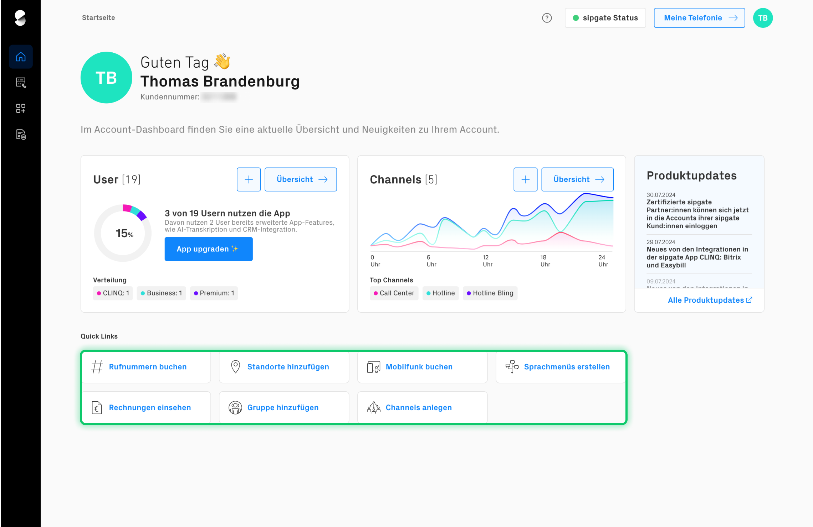
Task: Click the location pin icon beside Standorte hinzufügen
Action: point(235,366)
